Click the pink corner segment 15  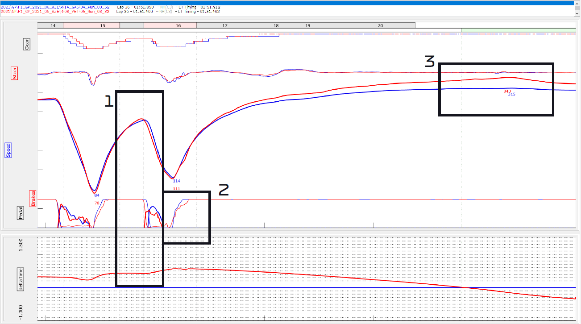click(103, 26)
